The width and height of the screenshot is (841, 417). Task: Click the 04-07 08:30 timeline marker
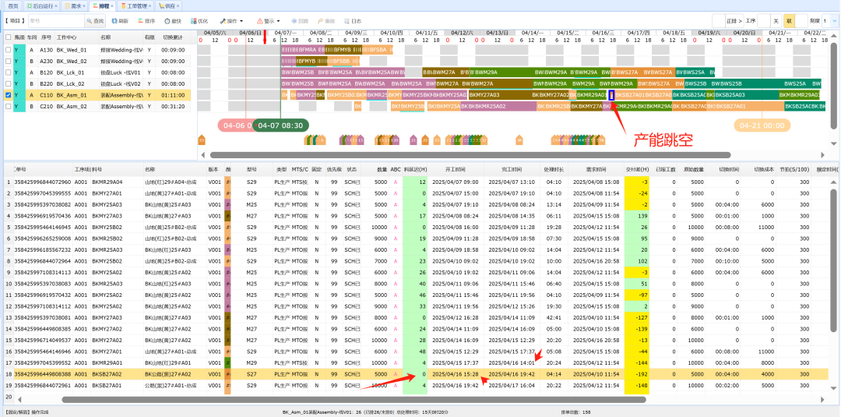click(x=280, y=125)
